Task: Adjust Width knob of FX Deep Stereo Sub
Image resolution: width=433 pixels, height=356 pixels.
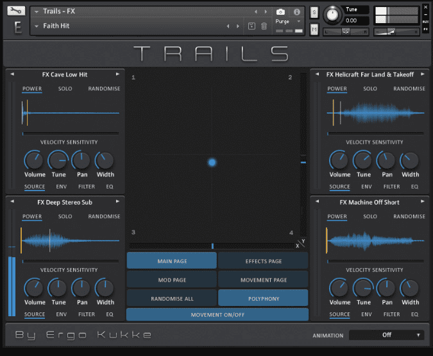Action: (x=105, y=288)
